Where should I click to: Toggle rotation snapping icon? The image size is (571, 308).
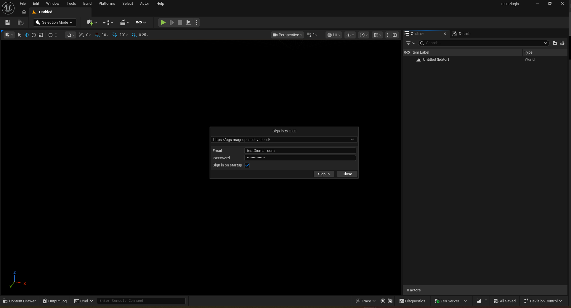click(x=115, y=35)
